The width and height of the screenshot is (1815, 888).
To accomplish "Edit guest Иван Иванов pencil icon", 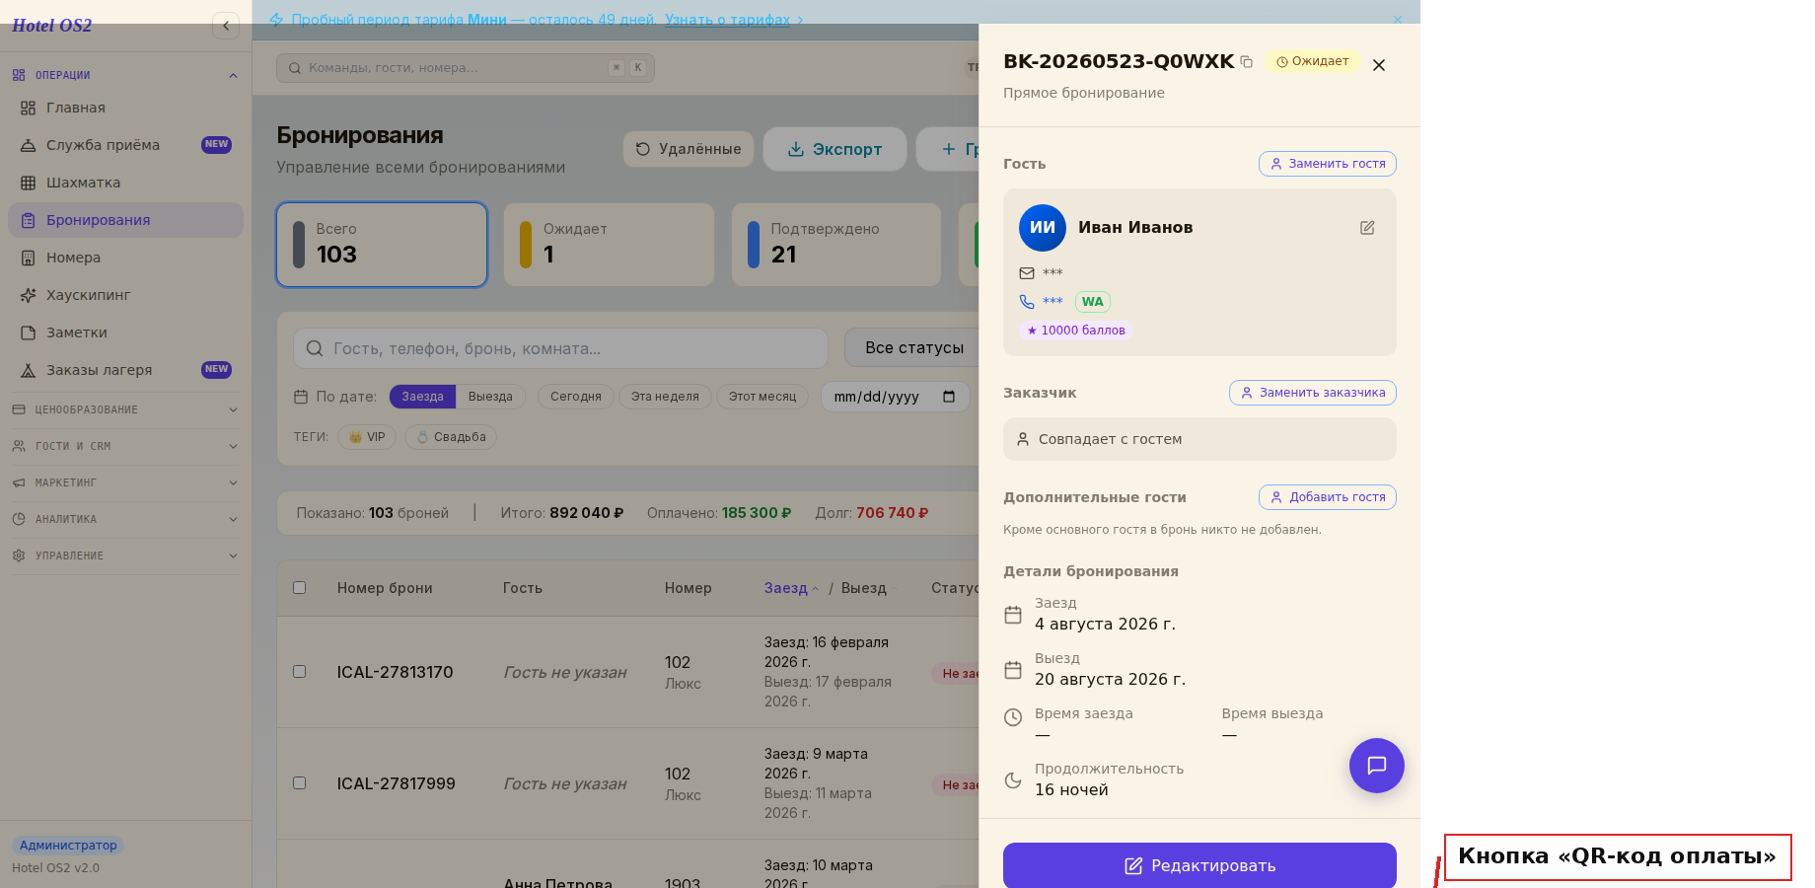I will pos(1367,228).
